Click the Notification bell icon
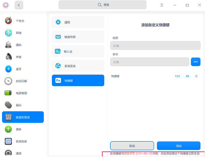The width and height of the screenshot is (205, 157). point(8,45)
